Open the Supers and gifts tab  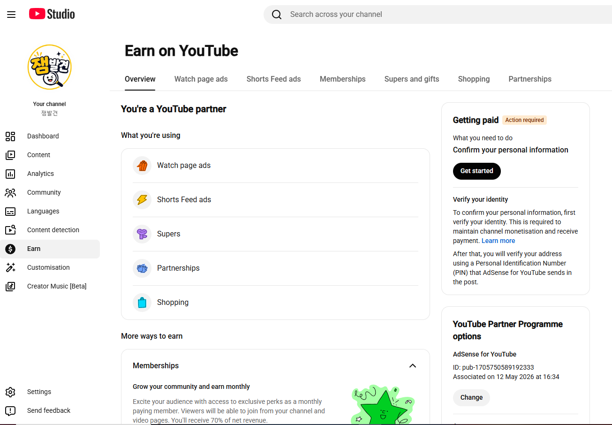coord(412,79)
